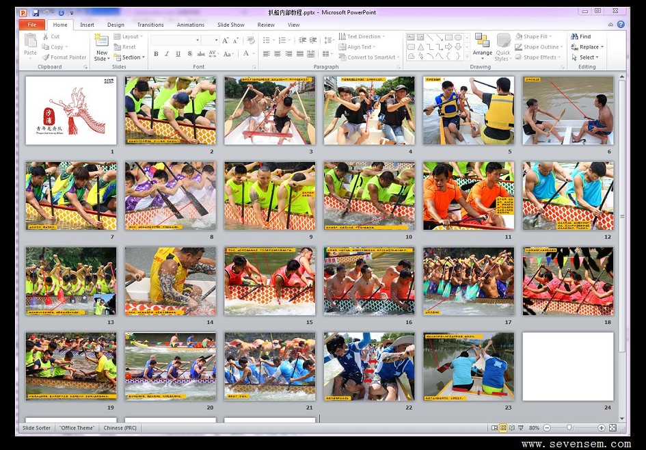Click Convert to SmartArt command
This screenshot has height=450, width=646.
(368, 57)
